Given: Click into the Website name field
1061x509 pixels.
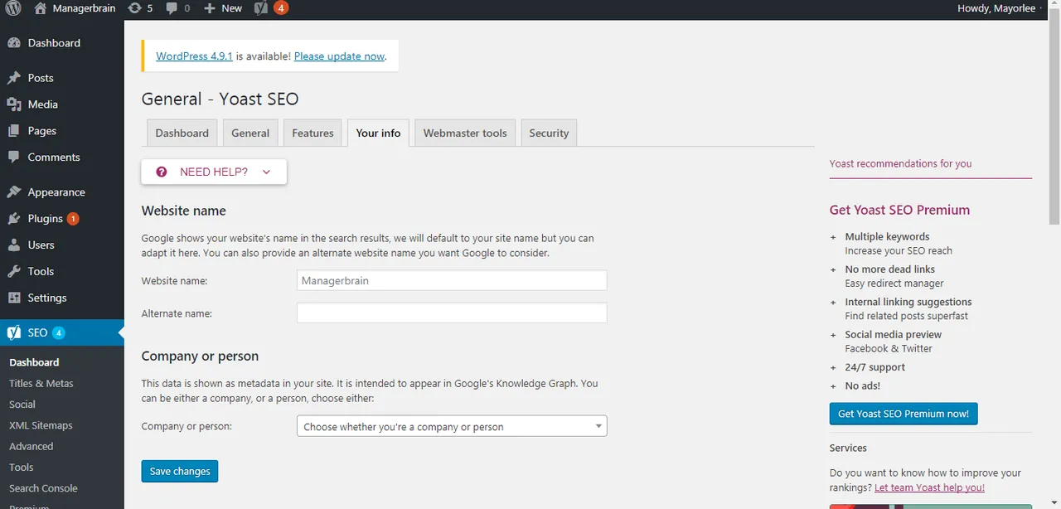Looking at the screenshot, I should tap(452, 280).
